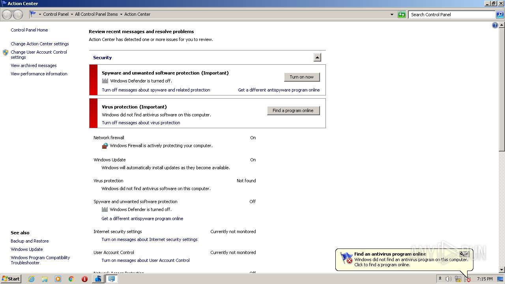Open the balloon notification settings wrench

click(x=462, y=254)
